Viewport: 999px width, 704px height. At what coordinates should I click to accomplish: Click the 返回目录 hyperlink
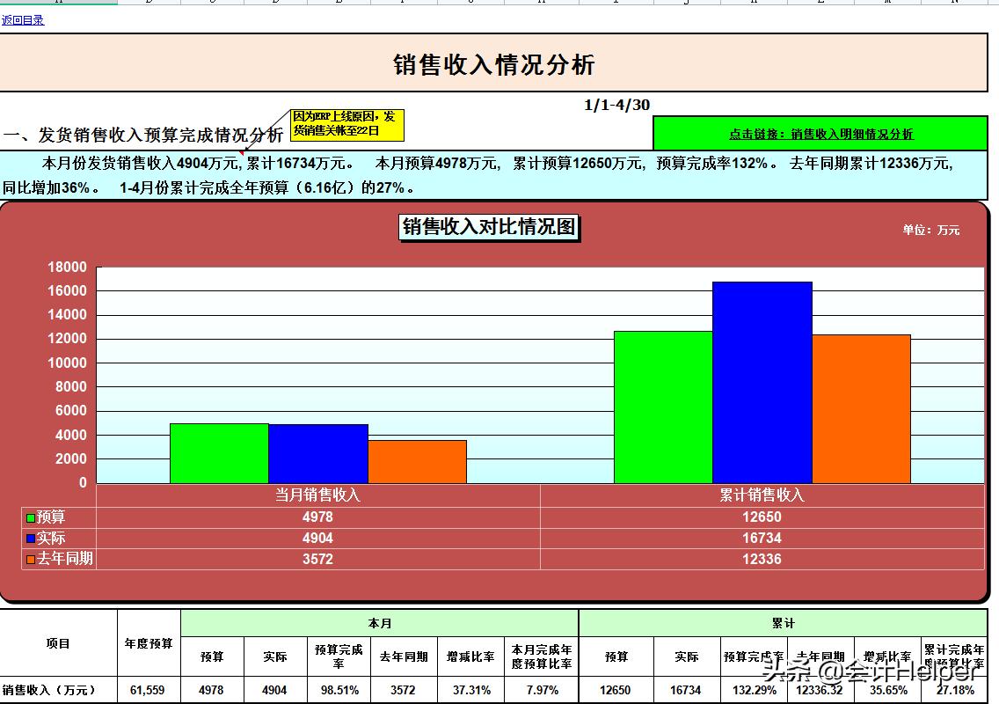pyautogui.click(x=22, y=19)
